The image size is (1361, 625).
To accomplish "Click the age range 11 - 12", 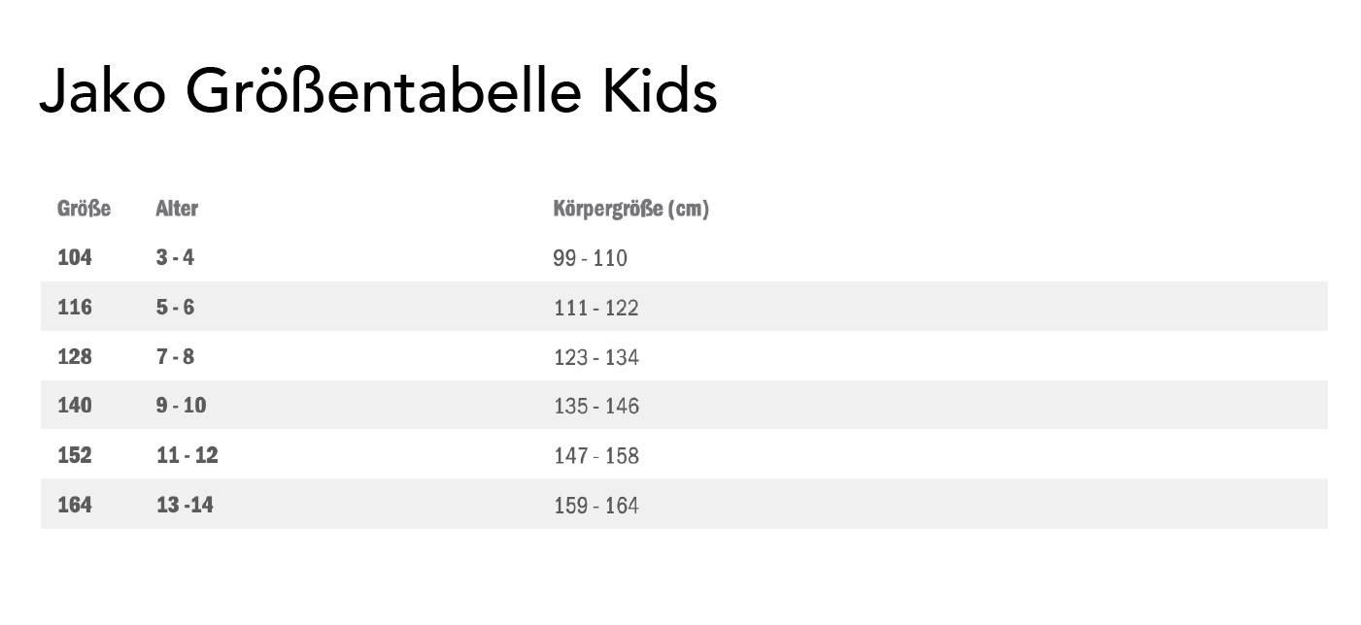I will pos(187,455).
